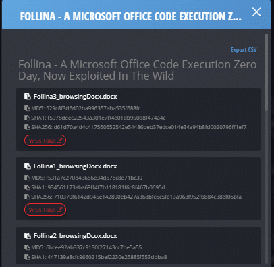The image size is (274, 267).
Task: Click file icon beside Follina3_browsingDocx.docx
Action: pos(28,97)
